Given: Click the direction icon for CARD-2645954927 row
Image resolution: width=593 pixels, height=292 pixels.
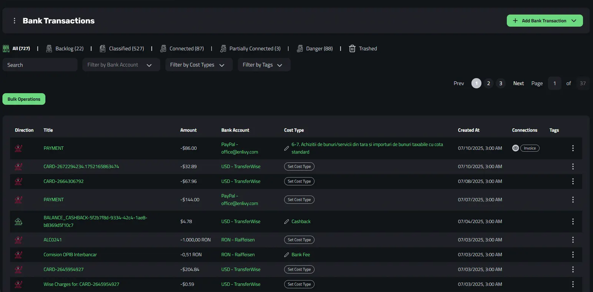Looking at the screenshot, I should tap(18, 269).
